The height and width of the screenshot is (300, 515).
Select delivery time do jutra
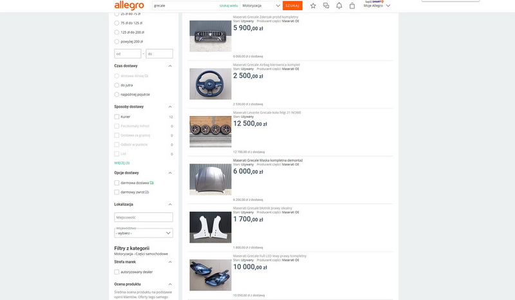(117, 85)
